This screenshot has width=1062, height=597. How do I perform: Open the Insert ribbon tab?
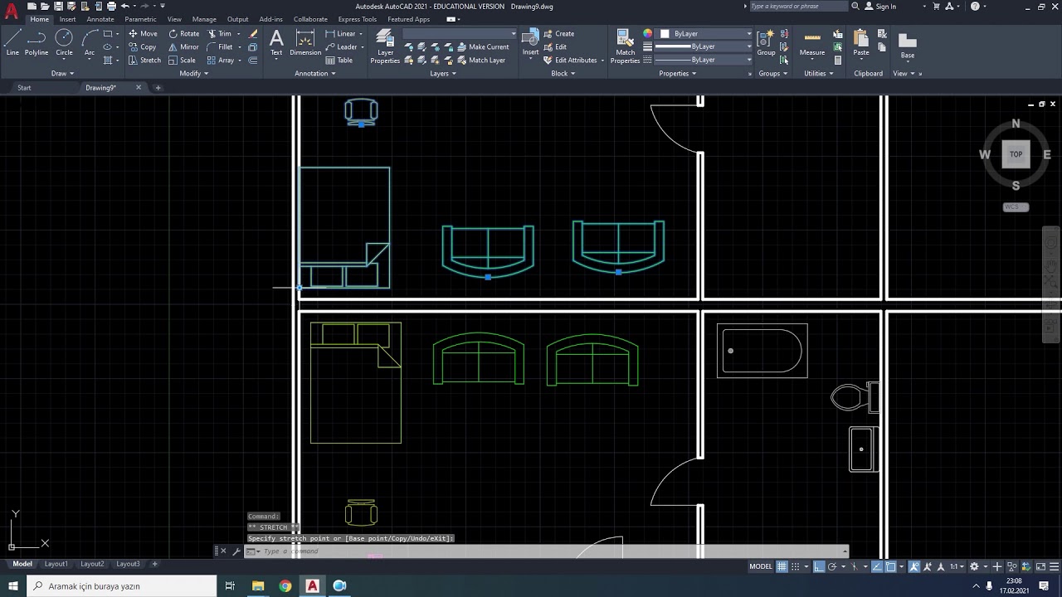click(67, 19)
